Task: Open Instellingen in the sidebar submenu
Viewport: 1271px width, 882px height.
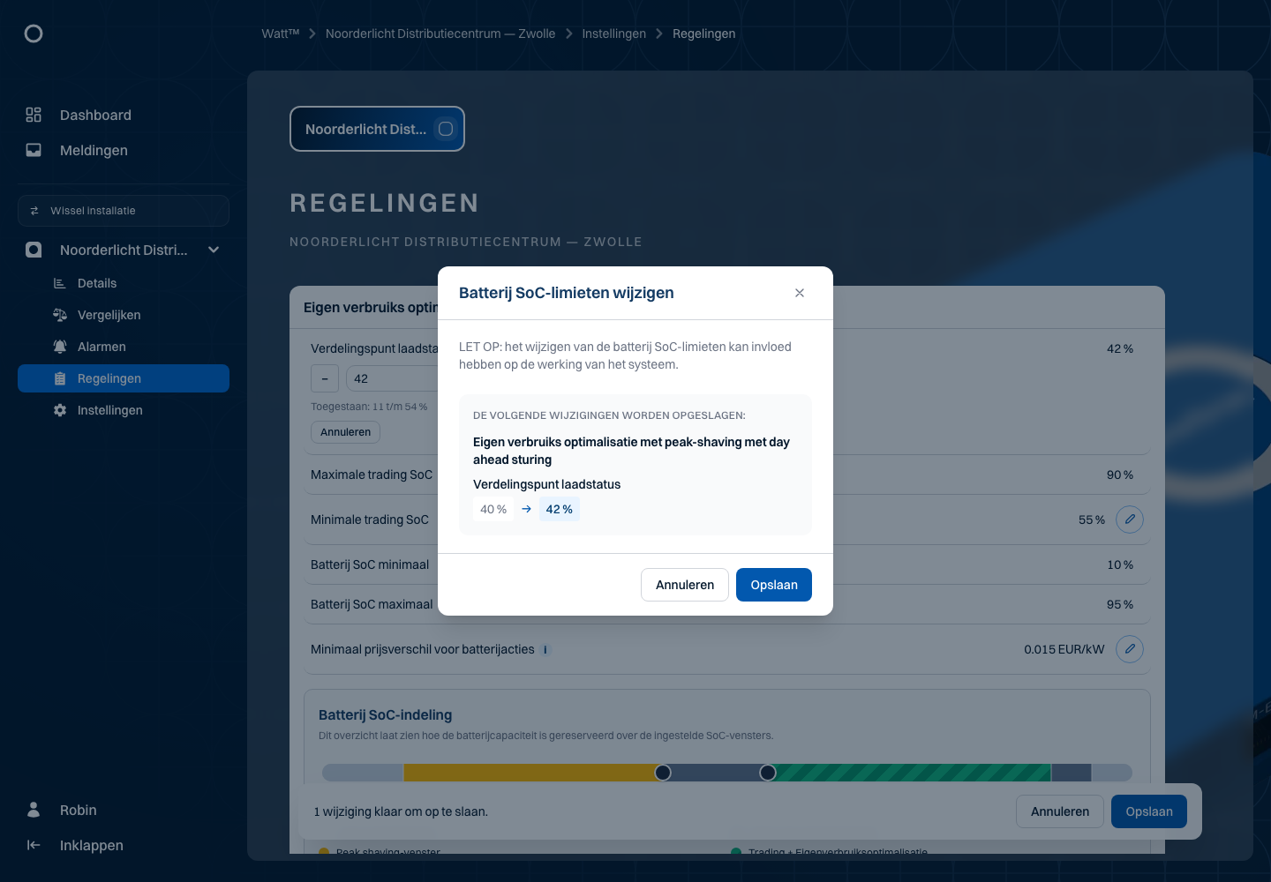Action: point(110,410)
